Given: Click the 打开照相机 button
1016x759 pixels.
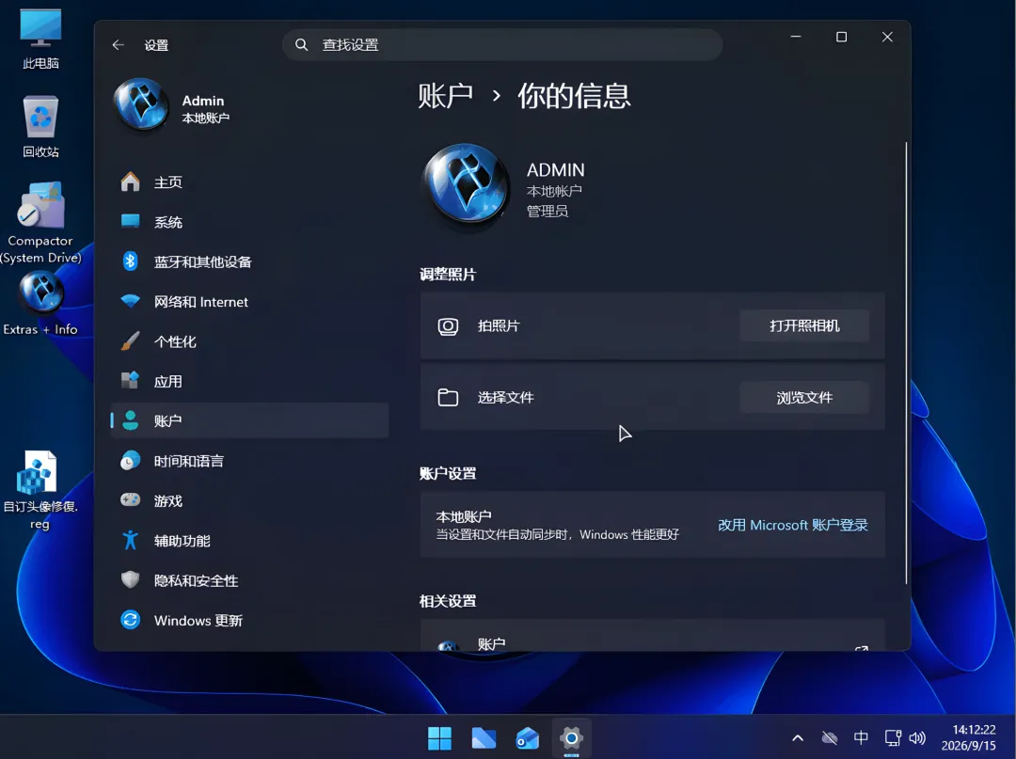Looking at the screenshot, I should 804,325.
